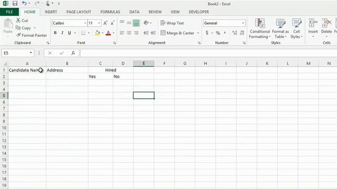Apply bottom vertical alignment

136,23
